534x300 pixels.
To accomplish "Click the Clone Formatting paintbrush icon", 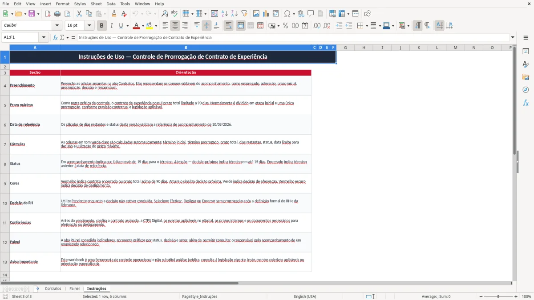I will [114, 14].
